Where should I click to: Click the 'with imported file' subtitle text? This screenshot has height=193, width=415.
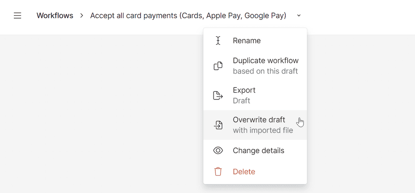(263, 130)
